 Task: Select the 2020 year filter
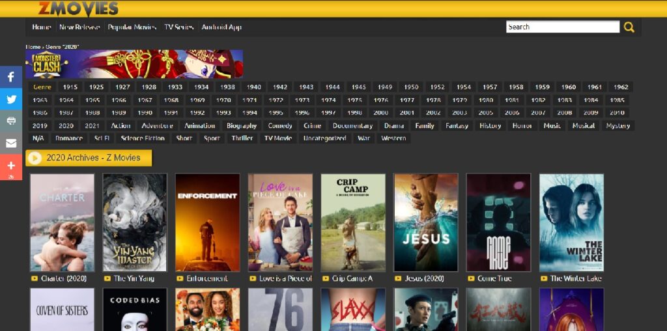(66, 126)
